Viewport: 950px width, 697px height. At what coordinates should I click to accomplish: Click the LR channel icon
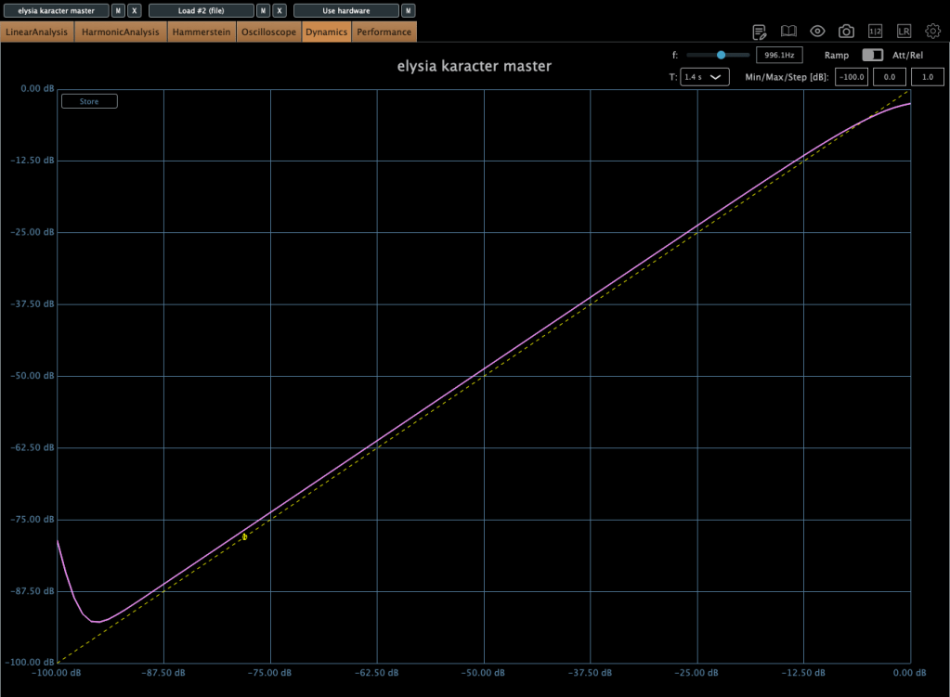904,32
